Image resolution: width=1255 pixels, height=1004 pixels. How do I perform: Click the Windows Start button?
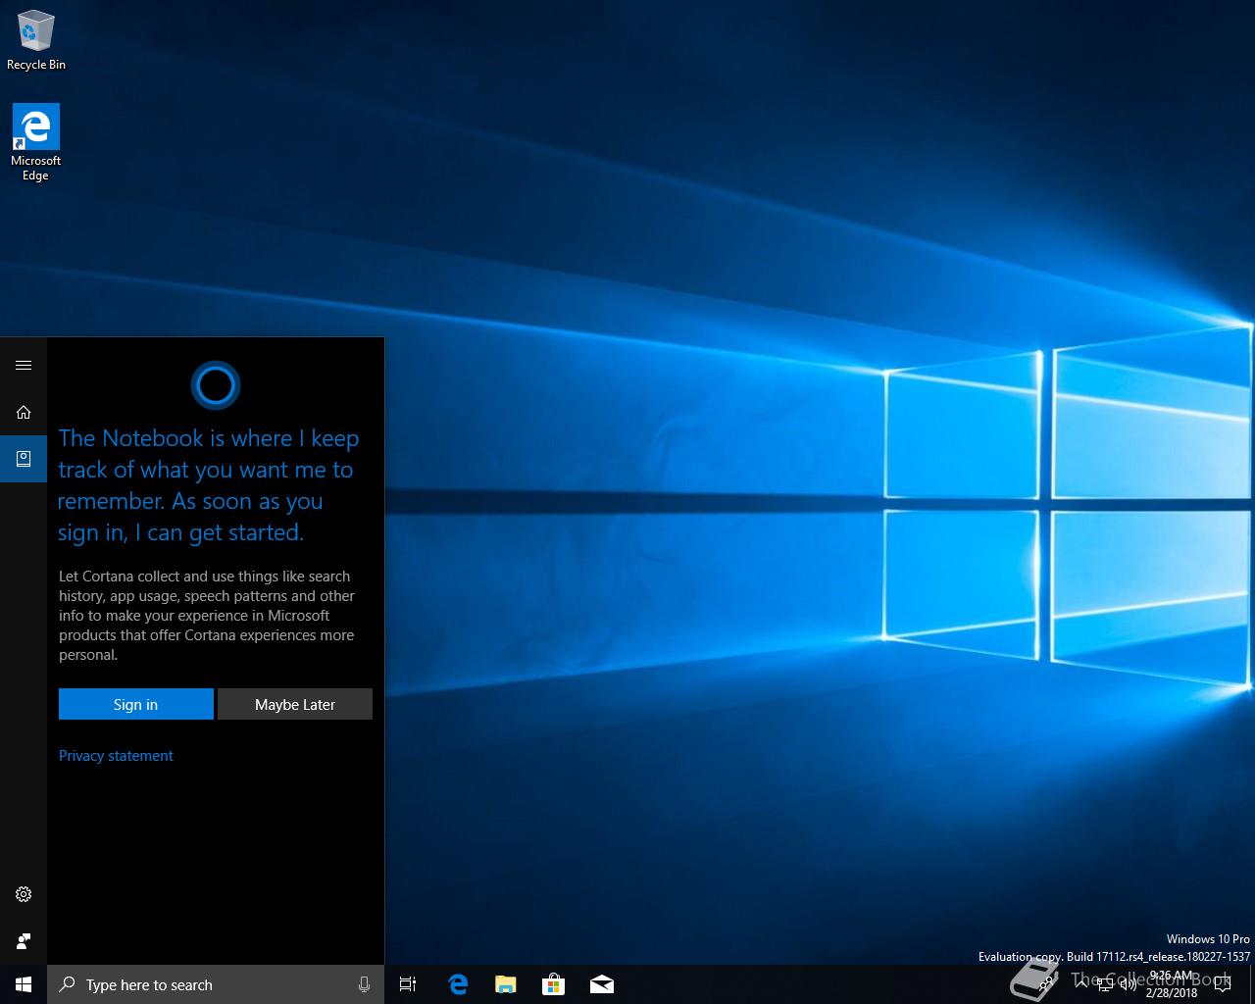(24, 984)
